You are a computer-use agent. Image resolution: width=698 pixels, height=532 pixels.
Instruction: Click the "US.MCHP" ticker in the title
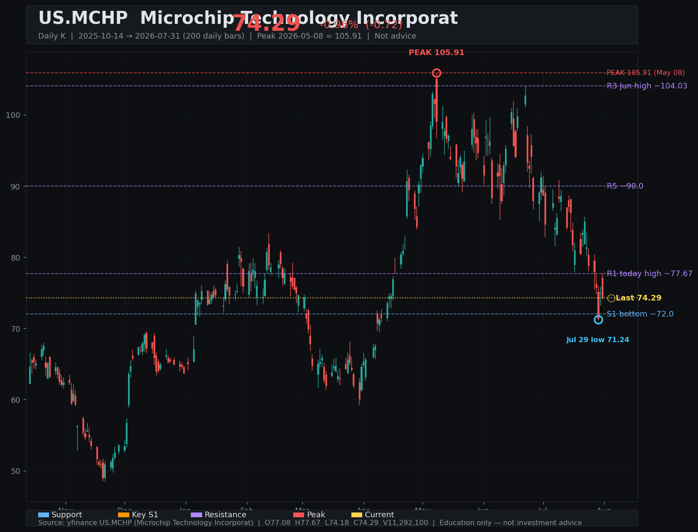83,18
